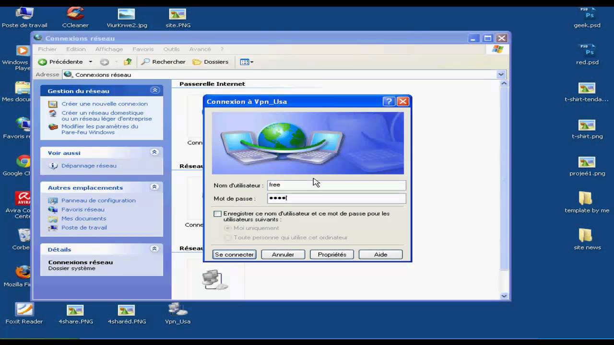This screenshot has height=345, width=614.
Task: Select Poste de travail desktop icon
Action: (24, 18)
